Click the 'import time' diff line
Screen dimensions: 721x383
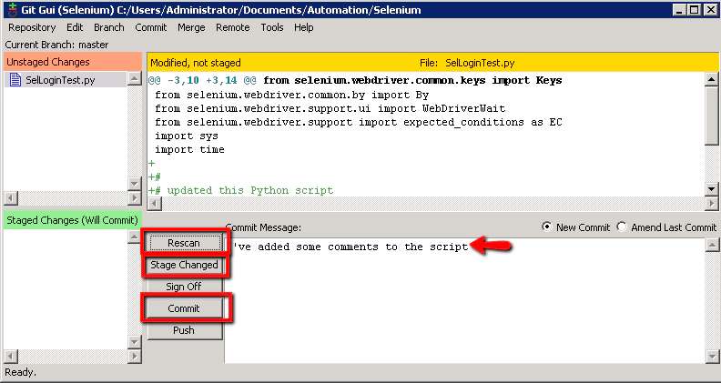(189, 150)
